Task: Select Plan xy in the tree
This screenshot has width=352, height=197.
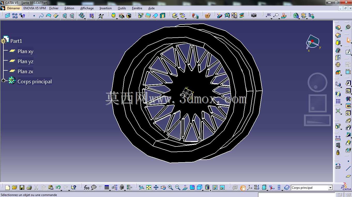Action: 25,51
